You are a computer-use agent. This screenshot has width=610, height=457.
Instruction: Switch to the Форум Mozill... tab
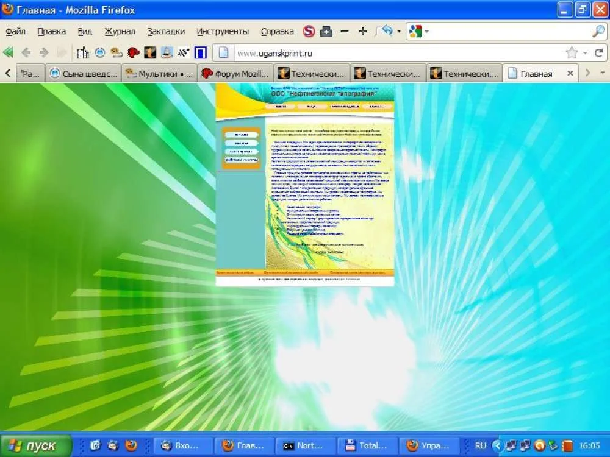click(x=235, y=74)
